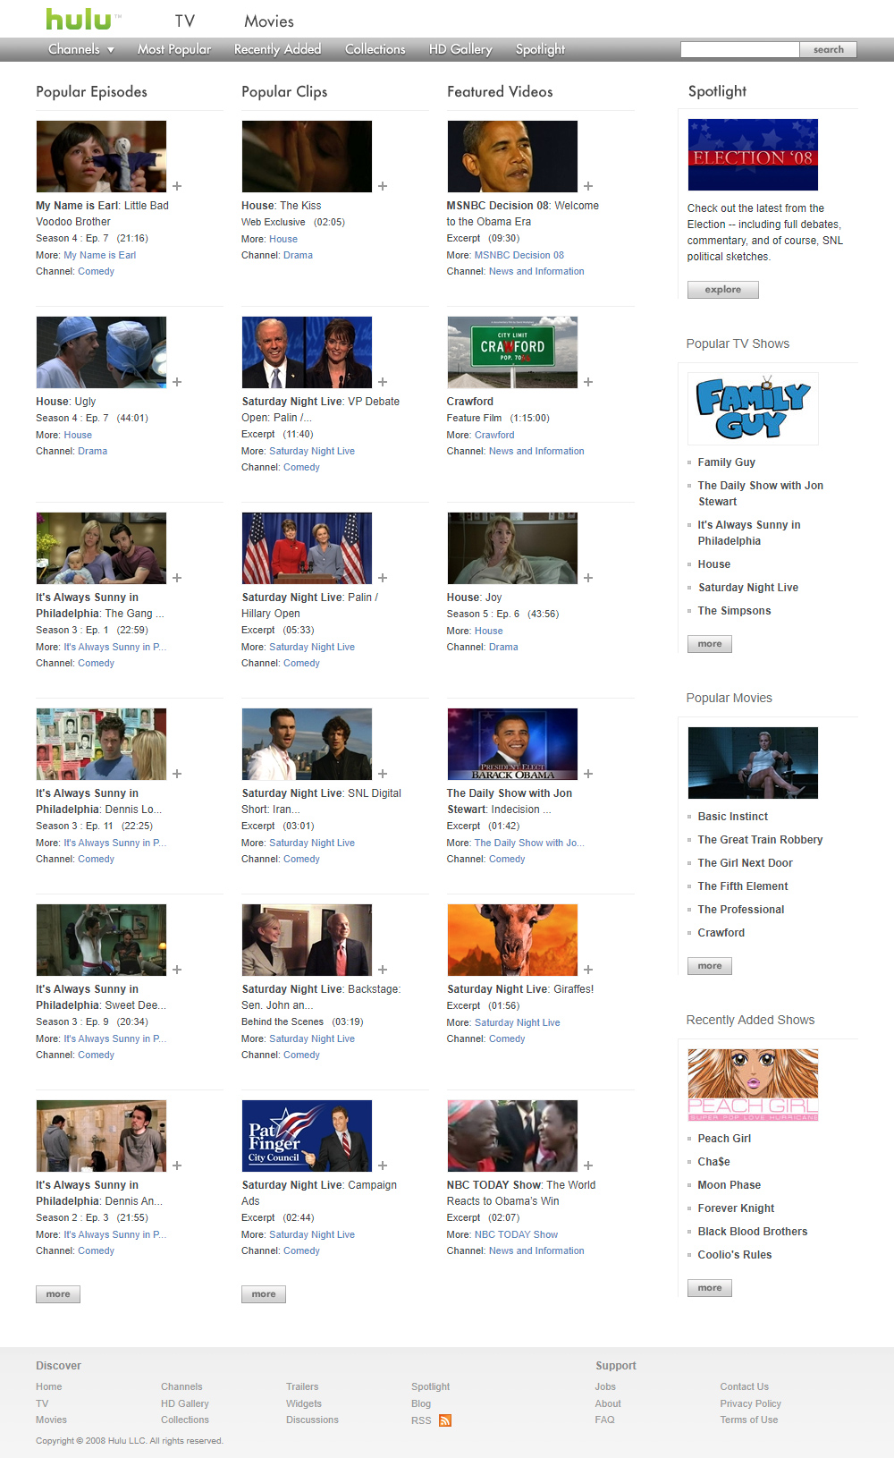Click plus icon next to Sunny Season 2 Ep. 3
The height and width of the screenshot is (1458, 894).
pyautogui.click(x=177, y=1166)
